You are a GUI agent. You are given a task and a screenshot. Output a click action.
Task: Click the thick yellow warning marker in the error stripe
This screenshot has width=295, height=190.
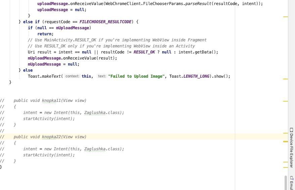(x=285, y=142)
